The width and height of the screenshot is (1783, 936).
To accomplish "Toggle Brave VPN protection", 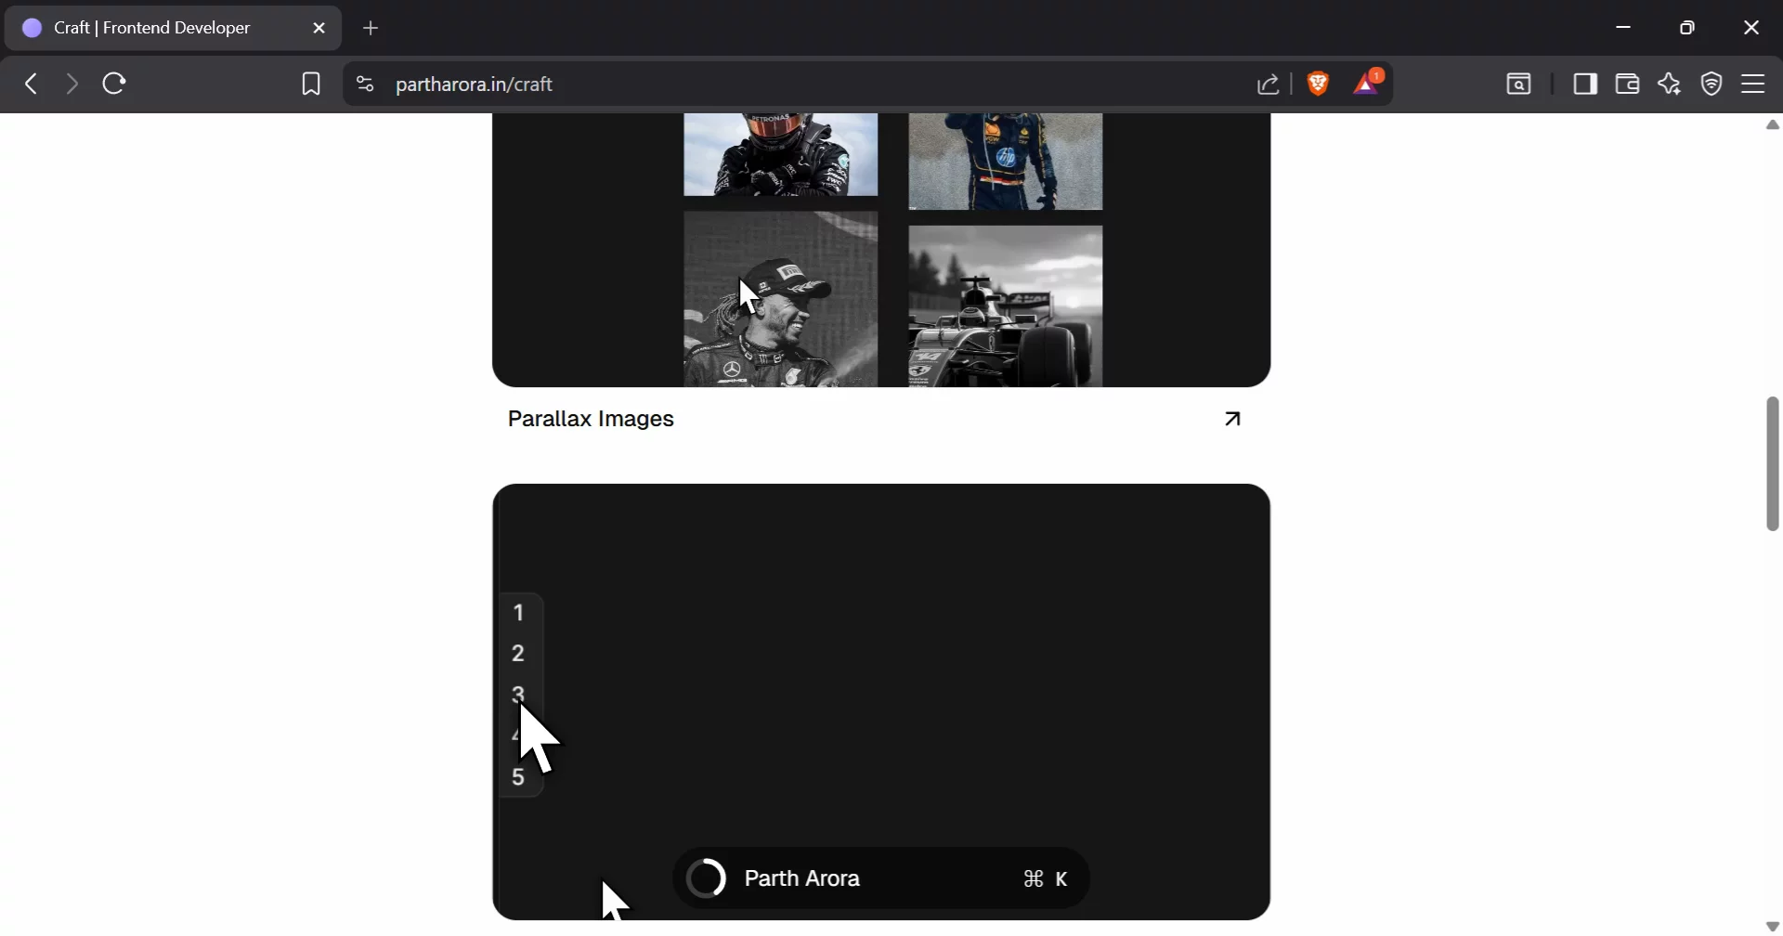I will tap(1711, 84).
